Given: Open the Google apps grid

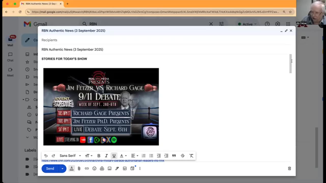Looking at the screenshot, I should pos(288,24).
